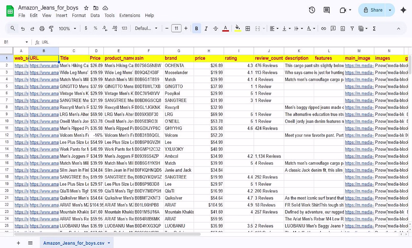
Task: Select the Amazon_Jeans_for_boys.csv sheet tab
Action: tap(77, 243)
